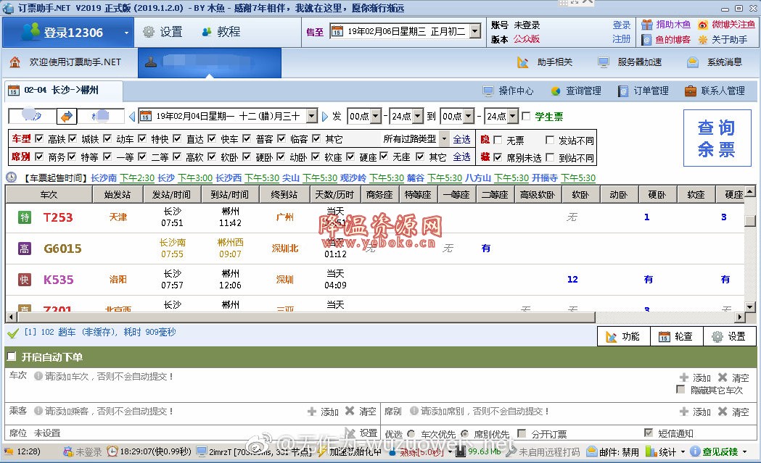Click the 微博关注鱼 weibo icon
Screen dimensions: 761x463
pos(703,25)
